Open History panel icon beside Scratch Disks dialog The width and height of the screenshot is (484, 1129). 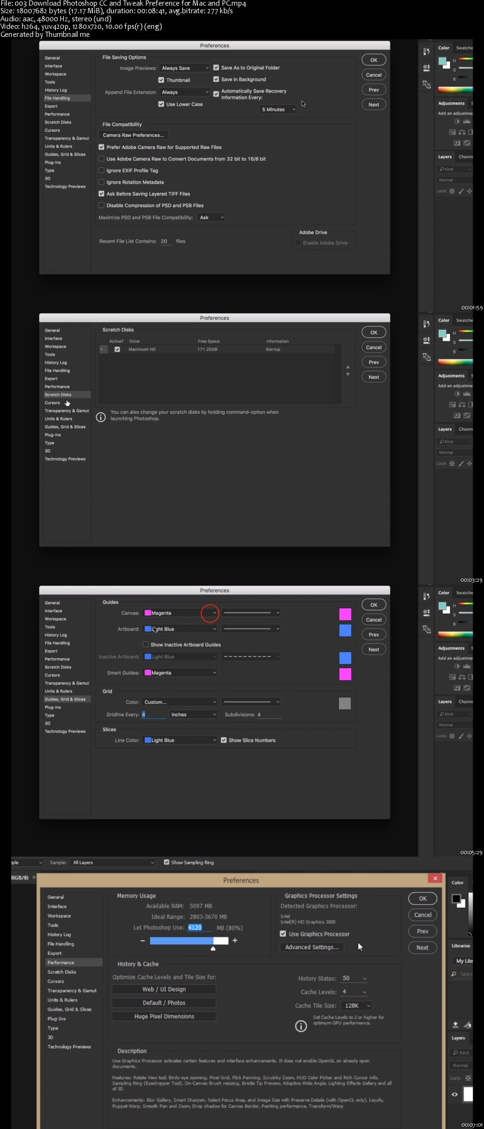pyautogui.click(x=426, y=324)
